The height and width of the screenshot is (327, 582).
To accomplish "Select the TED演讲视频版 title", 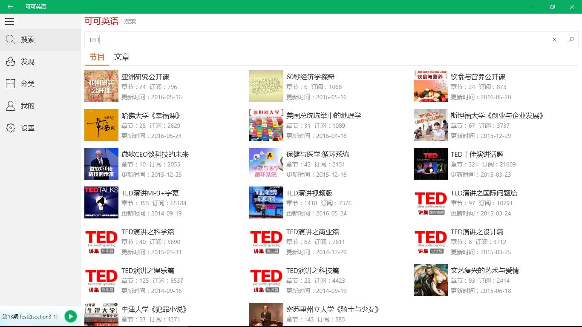I will [309, 193].
